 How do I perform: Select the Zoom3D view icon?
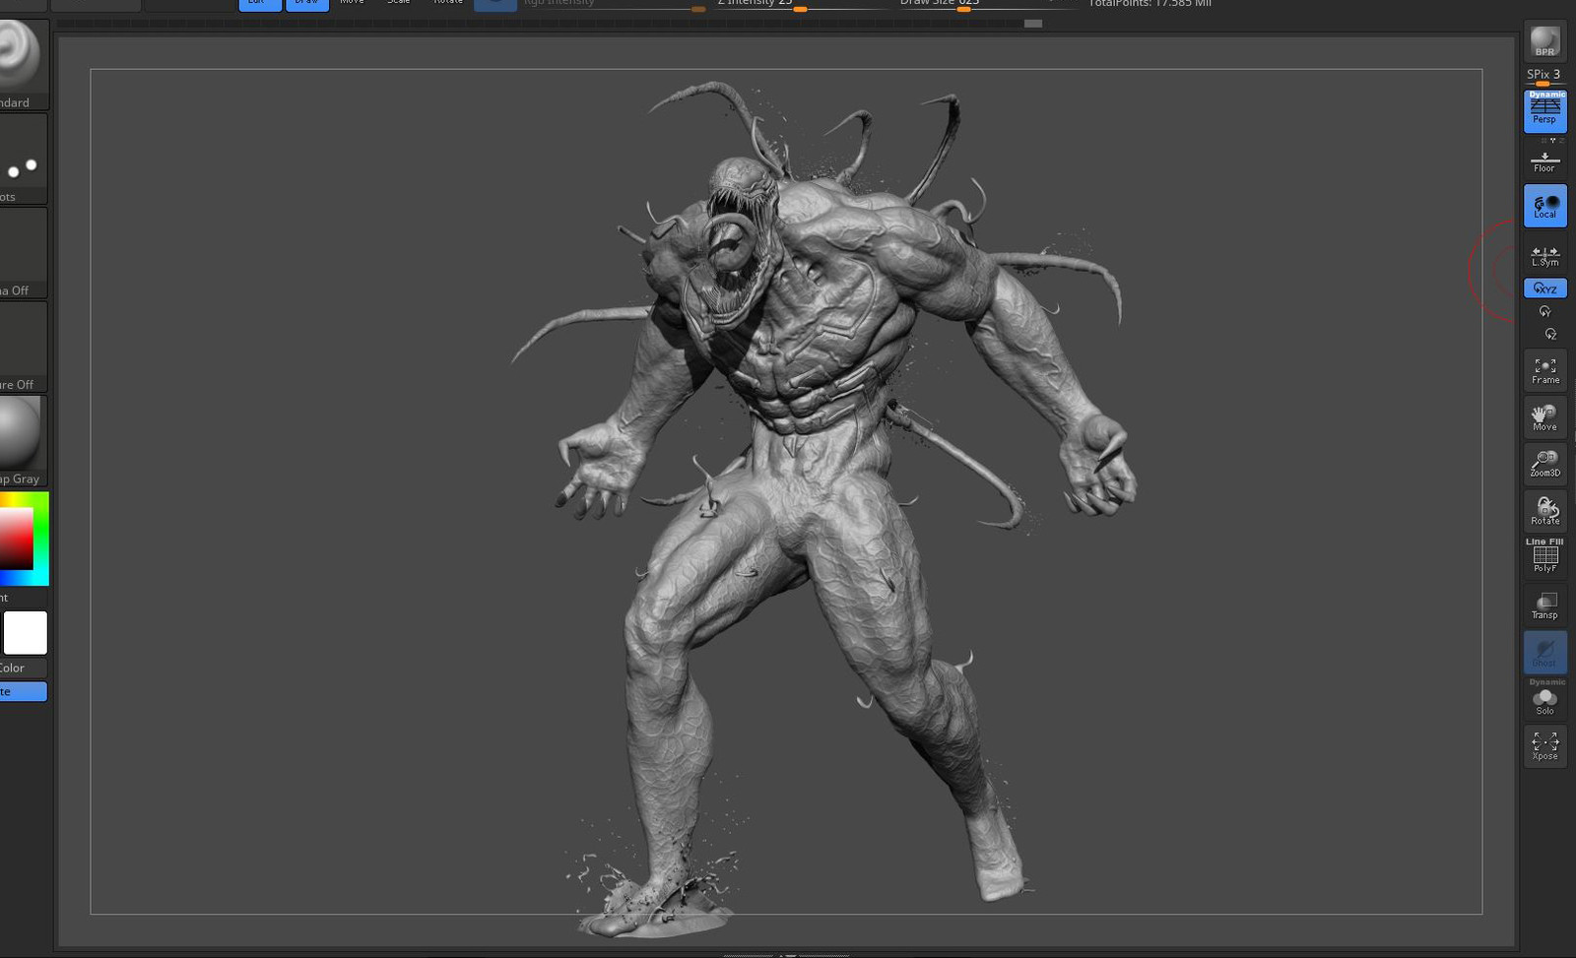click(1544, 464)
